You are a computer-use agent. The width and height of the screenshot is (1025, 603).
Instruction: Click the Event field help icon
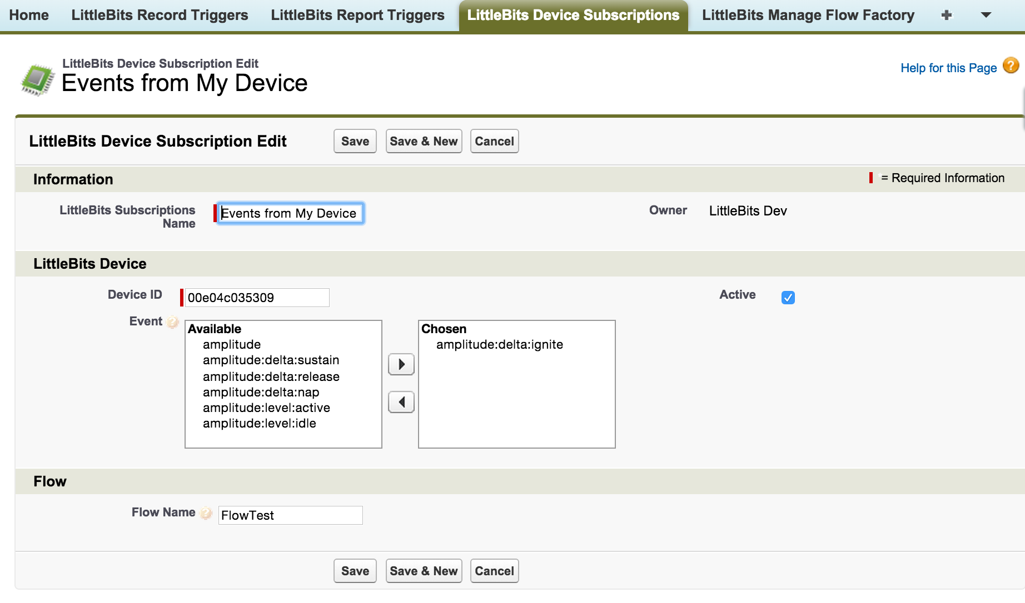tap(173, 322)
